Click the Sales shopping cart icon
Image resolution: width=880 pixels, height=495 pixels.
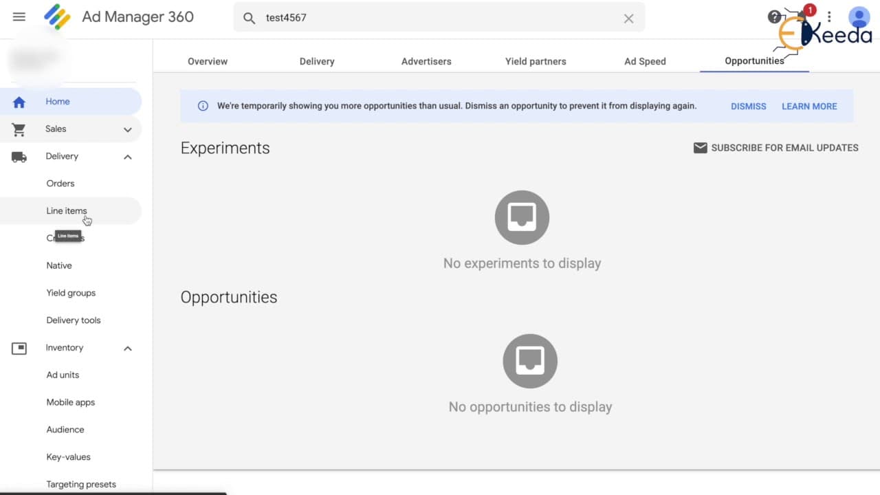(x=19, y=129)
